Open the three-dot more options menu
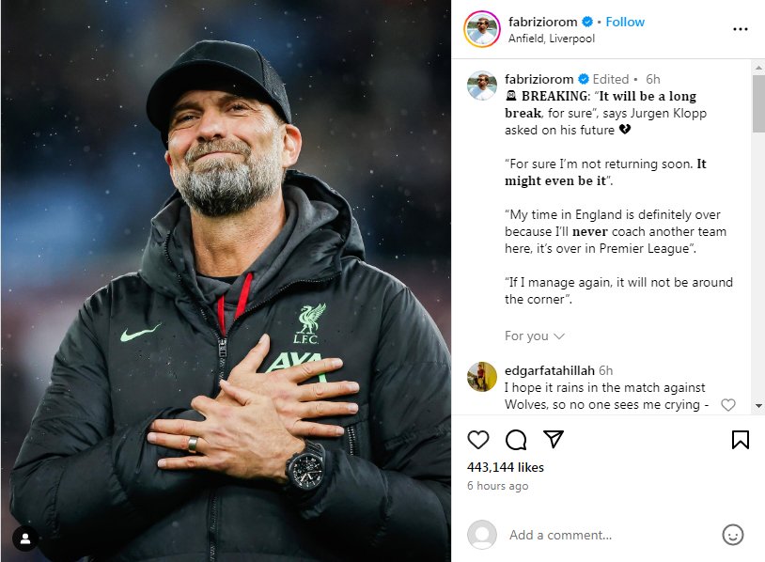The height and width of the screenshot is (562, 765). click(x=741, y=29)
